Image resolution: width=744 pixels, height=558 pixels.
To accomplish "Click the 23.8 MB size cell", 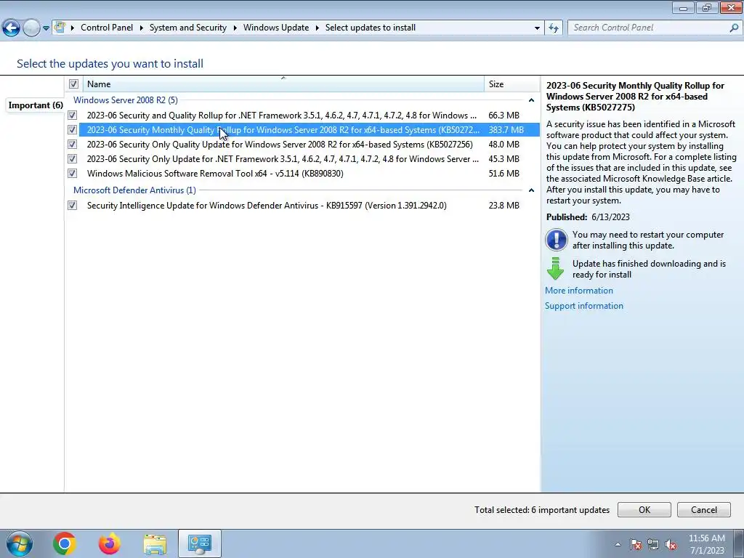I will point(504,206).
